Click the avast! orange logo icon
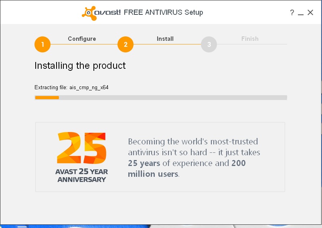The width and height of the screenshot is (322, 228). pyautogui.click(x=89, y=13)
